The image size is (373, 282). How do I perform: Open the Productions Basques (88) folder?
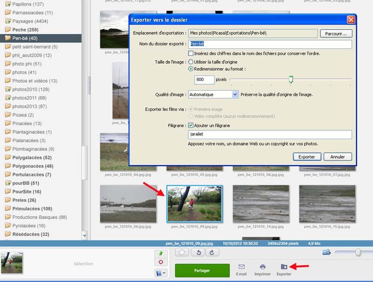coord(40,217)
